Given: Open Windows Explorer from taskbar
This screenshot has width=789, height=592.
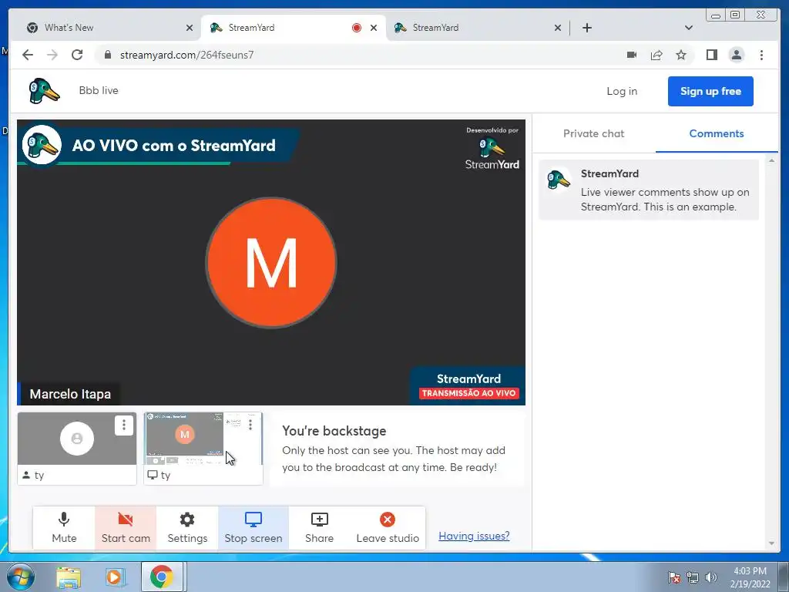Looking at the screenshot, I should (x=69, y=577).
